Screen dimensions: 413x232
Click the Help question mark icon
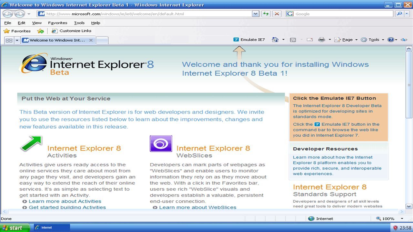coord(391,40)
